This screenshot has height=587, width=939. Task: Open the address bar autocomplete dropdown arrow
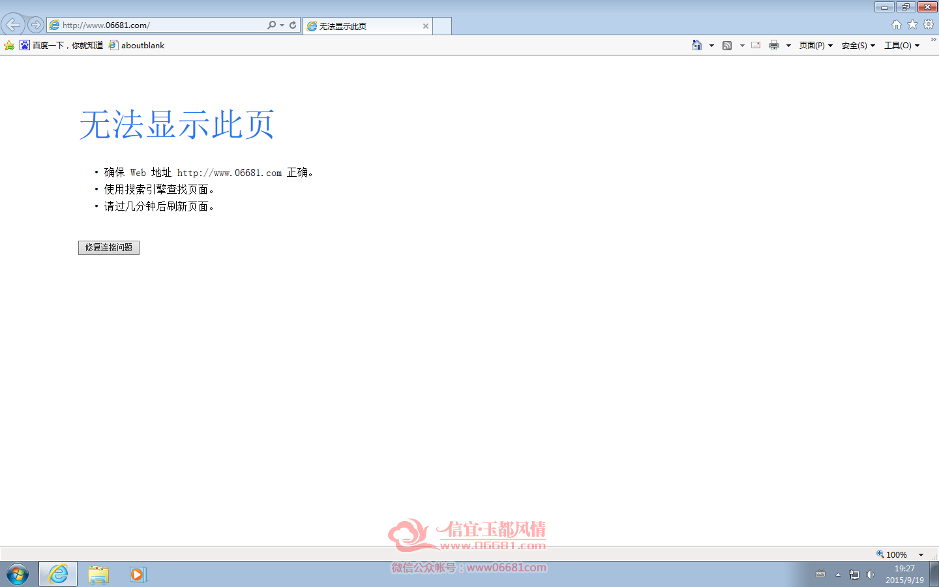click(282, 25)
